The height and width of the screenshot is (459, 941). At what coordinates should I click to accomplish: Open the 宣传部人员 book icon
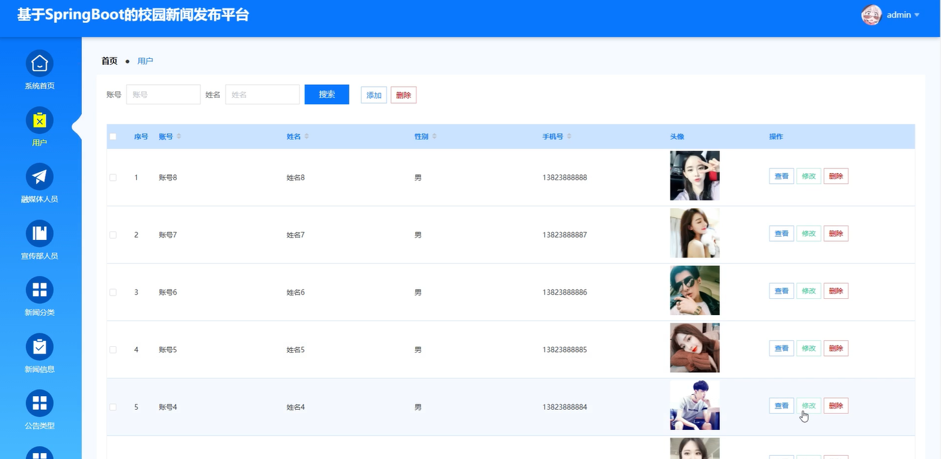(x=40, y=233)
